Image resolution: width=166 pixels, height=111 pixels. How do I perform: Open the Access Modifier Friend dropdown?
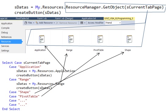pyautogui.click(x=113, y=23)
